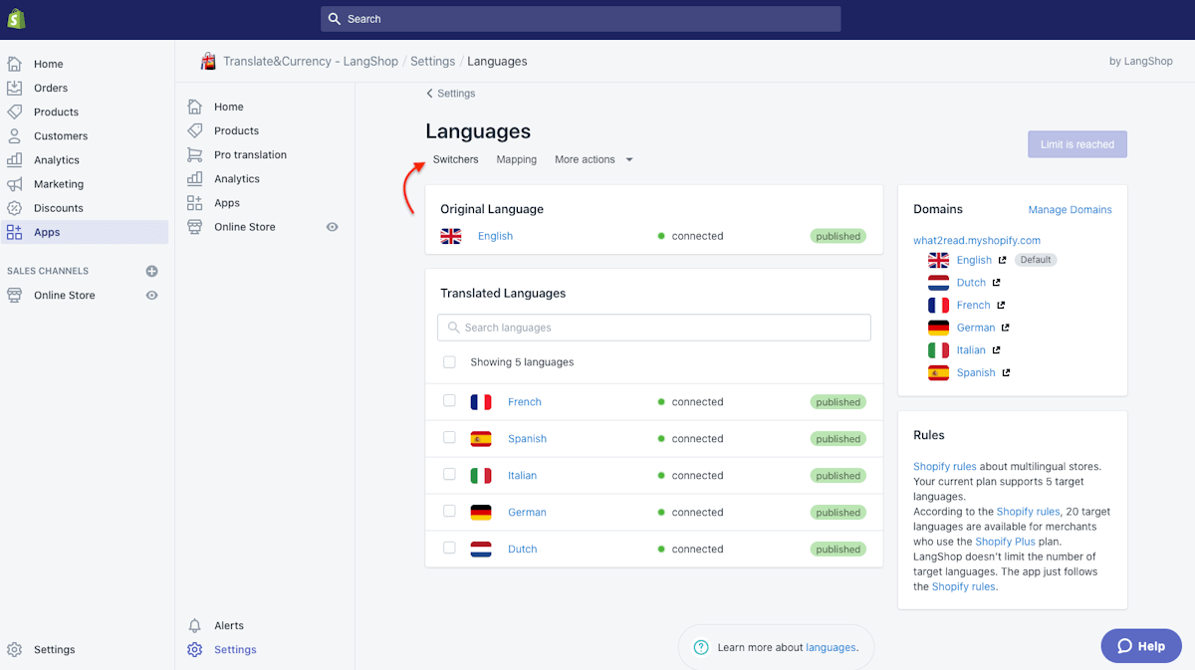Open the languages learn more link
The width and height of the screenshot is (1195, 670).
[831, 647]
